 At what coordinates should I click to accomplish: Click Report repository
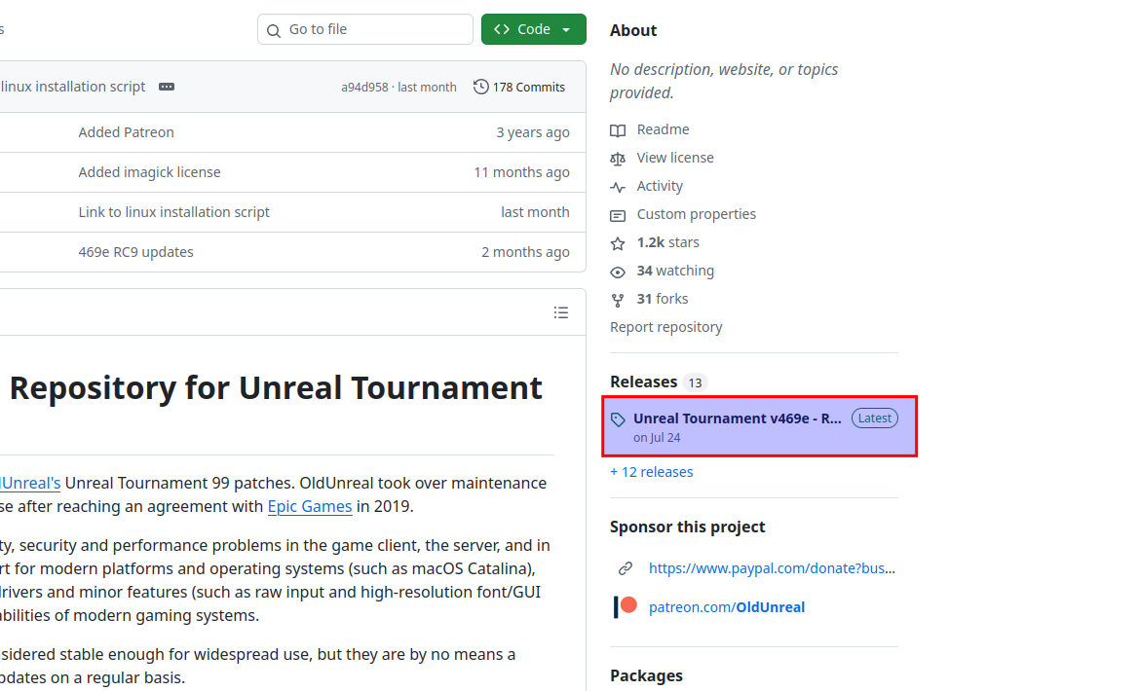666,327
